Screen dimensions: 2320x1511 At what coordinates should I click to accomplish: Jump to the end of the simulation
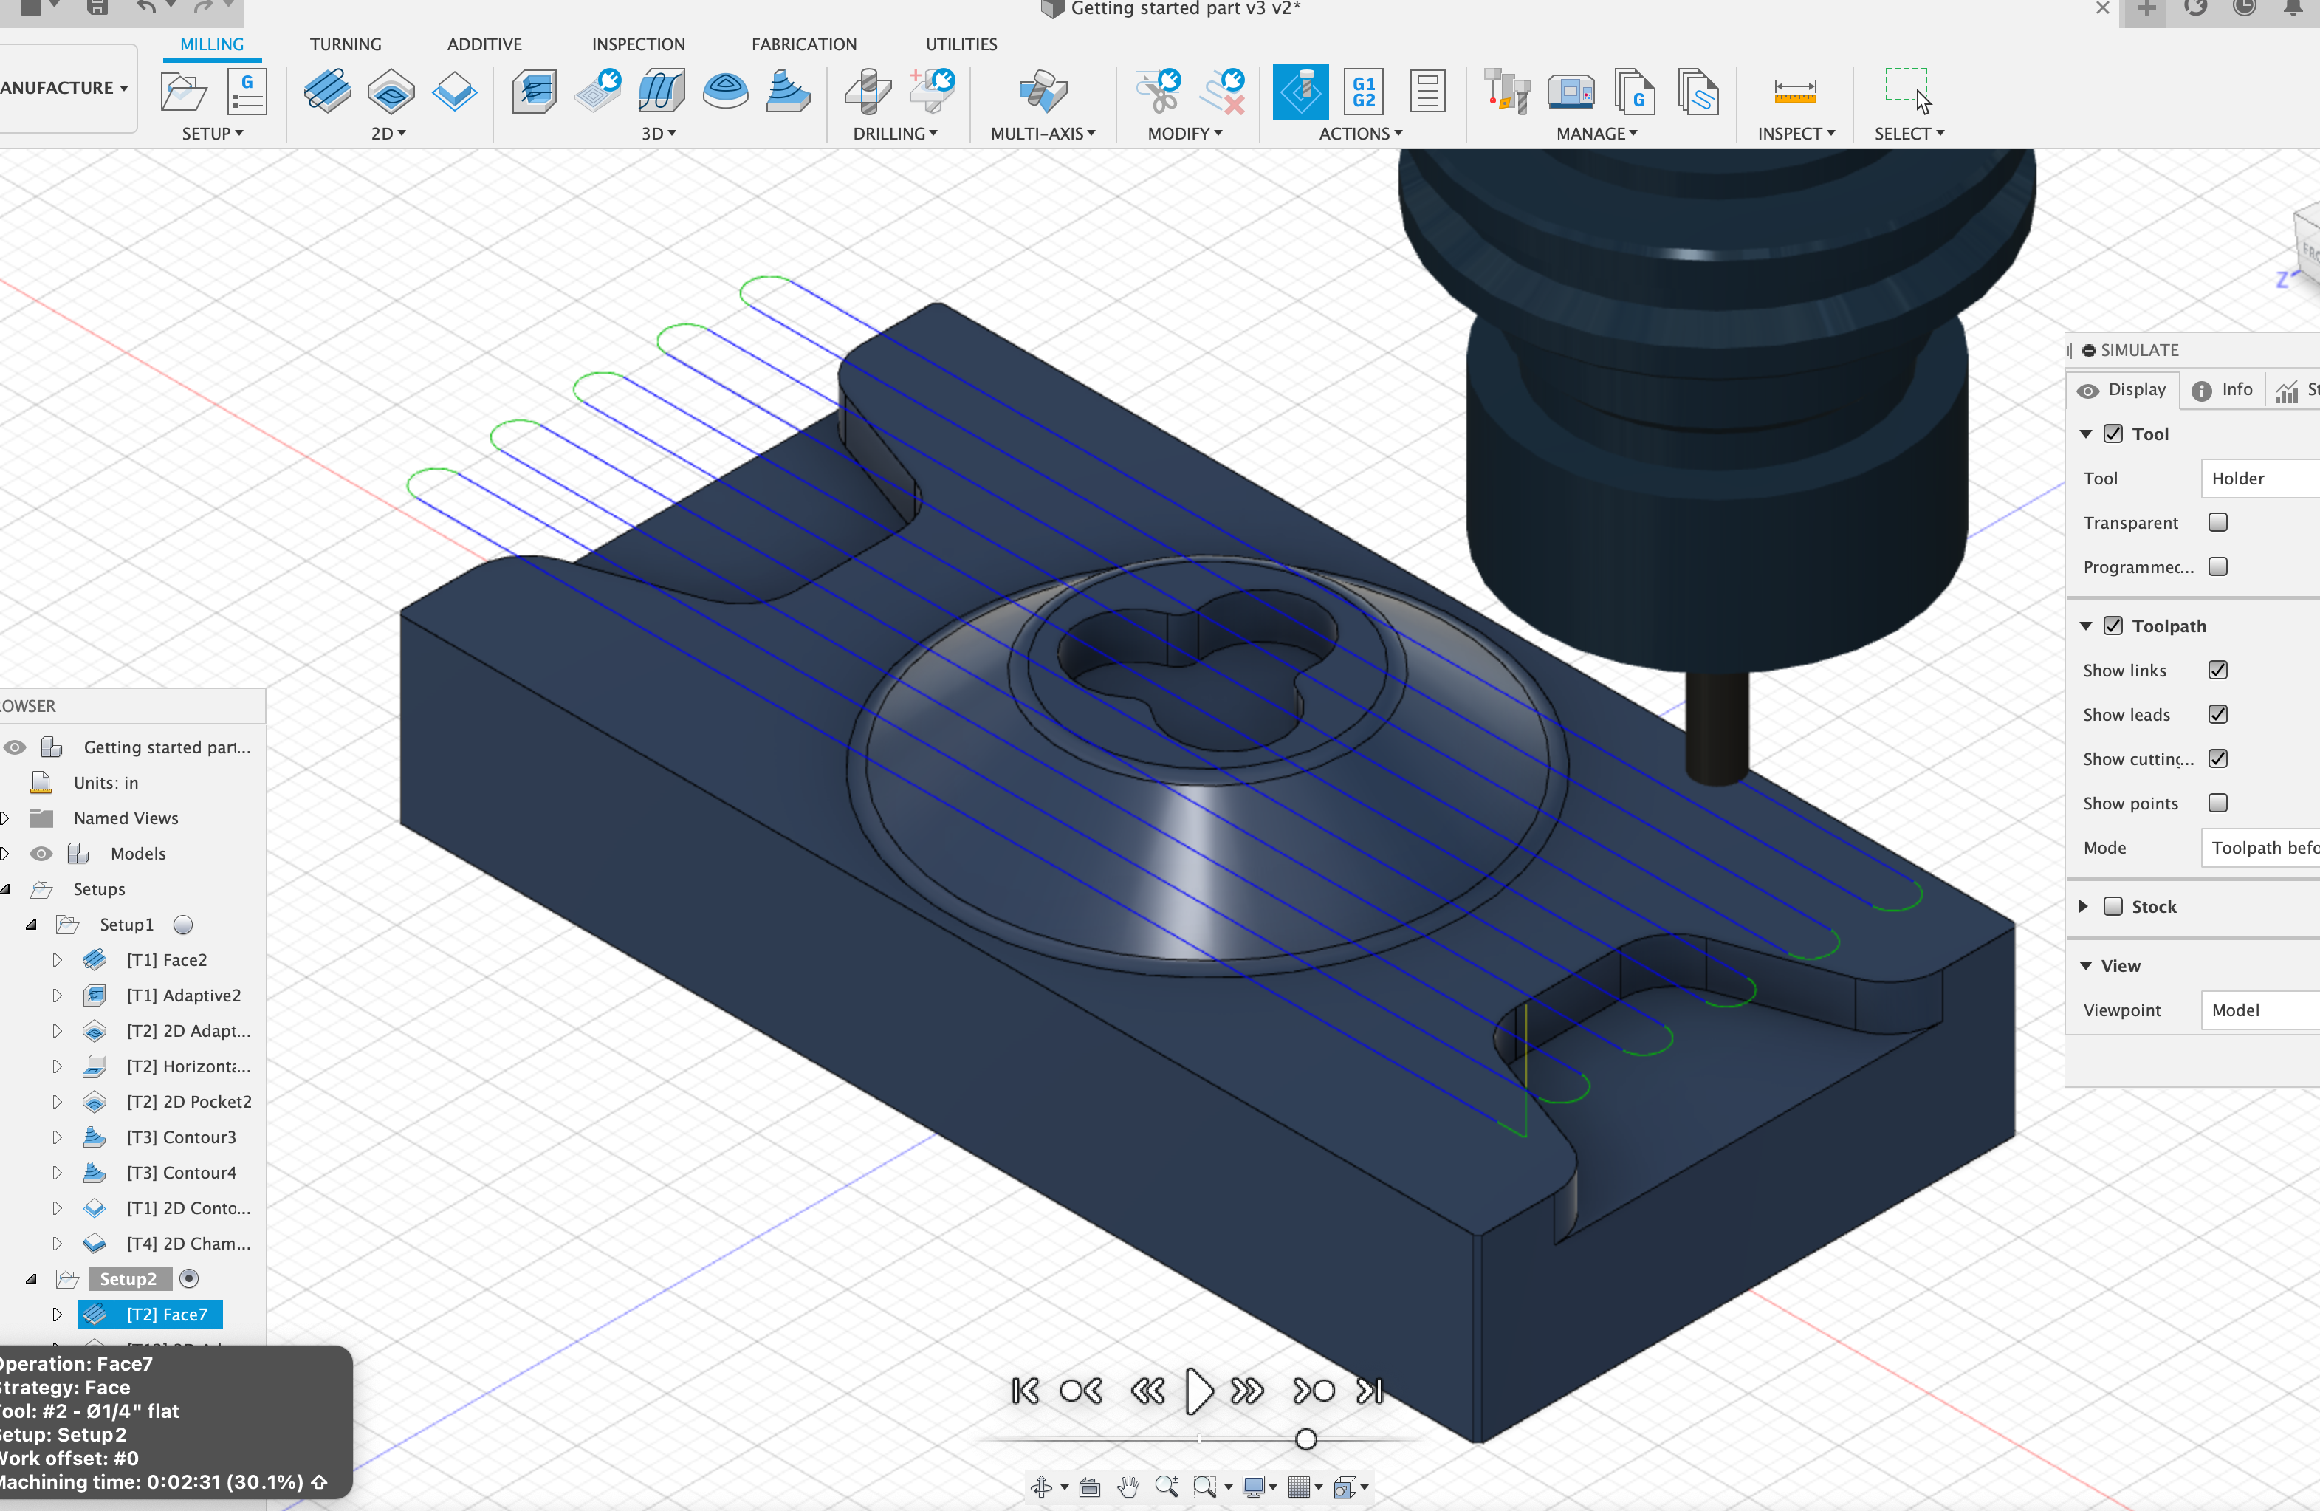1370,1390
